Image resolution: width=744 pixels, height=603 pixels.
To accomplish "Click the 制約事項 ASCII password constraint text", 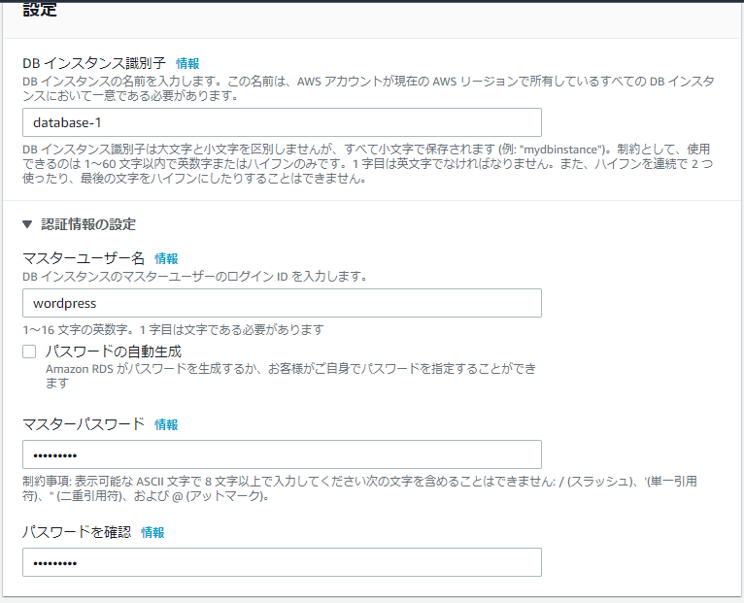I will tap(359, 488).
